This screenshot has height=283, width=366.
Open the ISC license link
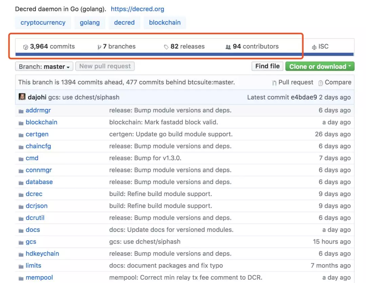[x=320, y=46]
